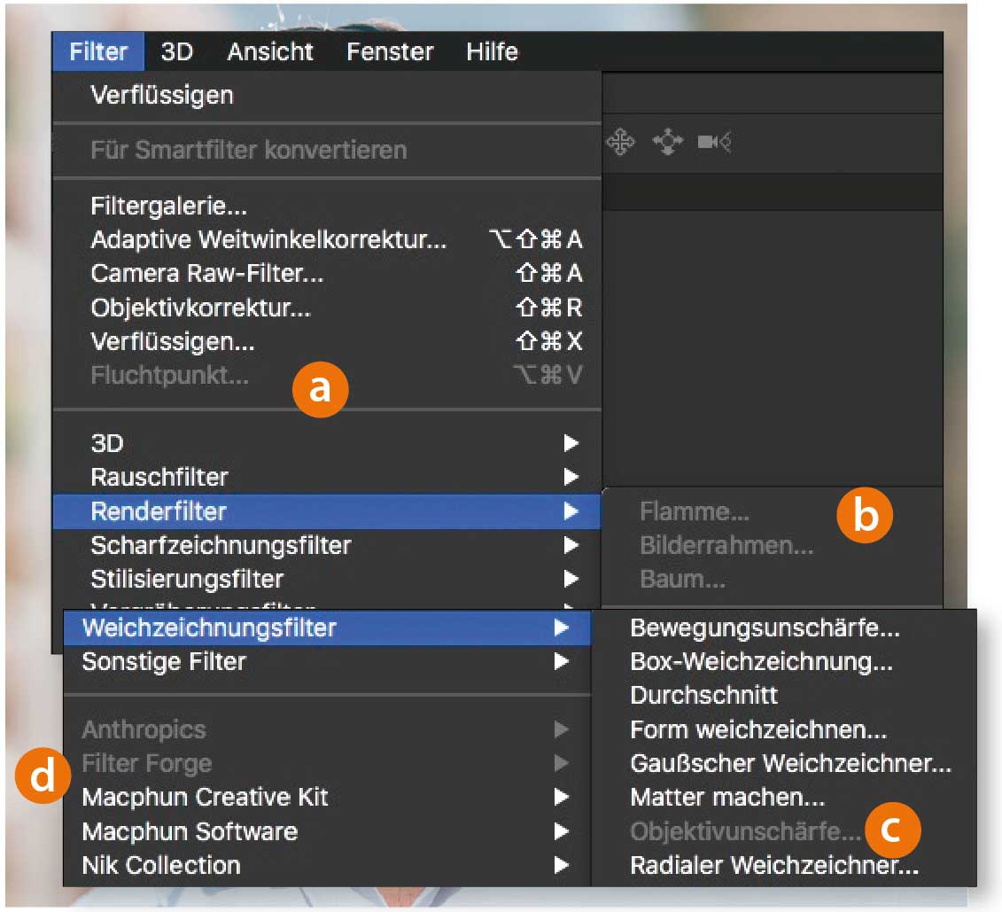1002x912 pixels.
Task: Open Gaußscher Weichzeichner...
Action: point(784,763)
